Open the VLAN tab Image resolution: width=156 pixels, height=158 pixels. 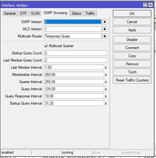35,13
